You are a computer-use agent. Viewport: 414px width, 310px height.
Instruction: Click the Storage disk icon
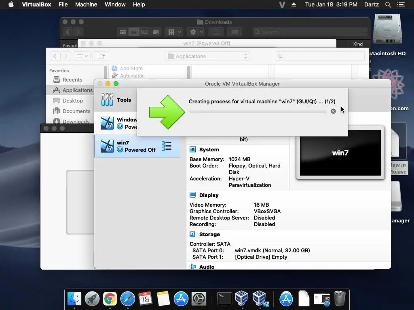coord(192,234)
